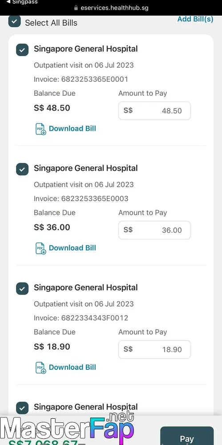The height and width of the screenshot is (445, 222).
Task: Click the PDF icon for invoice 6823253365E0003
Action: click(x=40, y=248)
